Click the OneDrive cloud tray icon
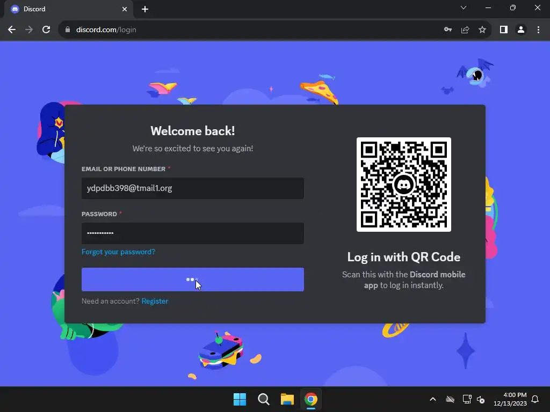The image size is (550, 412). click(450, 399)
